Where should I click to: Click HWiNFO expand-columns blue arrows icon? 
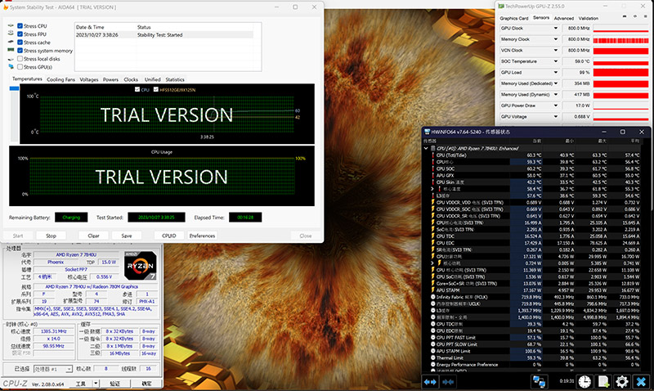(x=430, y=382)
